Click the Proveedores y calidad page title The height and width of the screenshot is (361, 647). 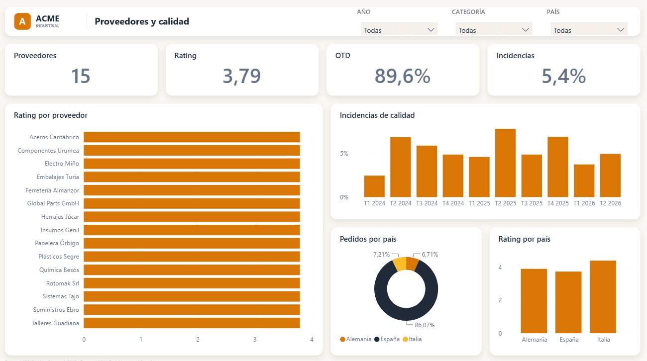142,21
